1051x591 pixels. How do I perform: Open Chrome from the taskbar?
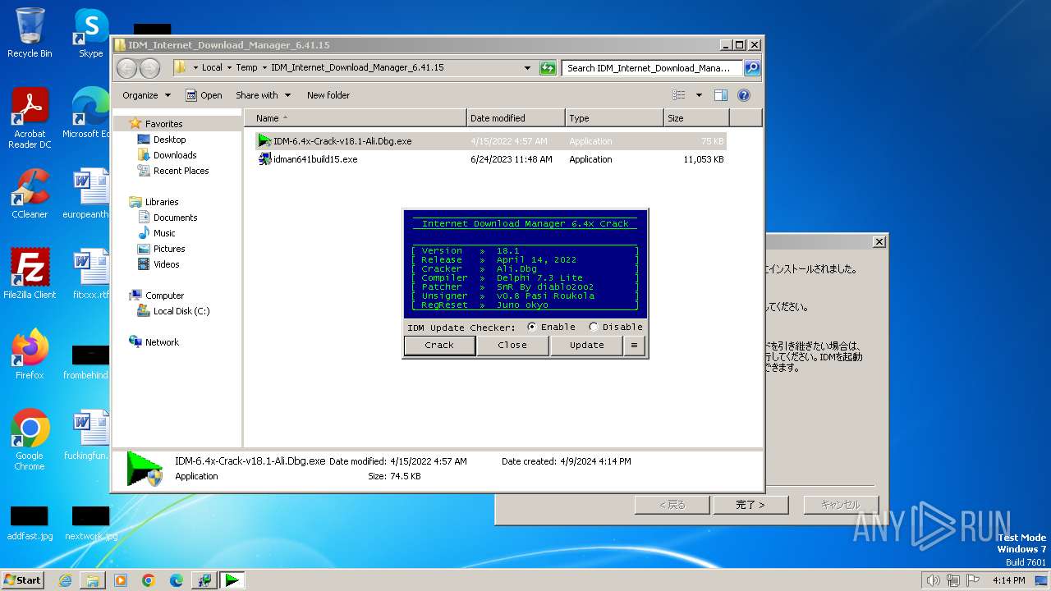click(149, 580)
